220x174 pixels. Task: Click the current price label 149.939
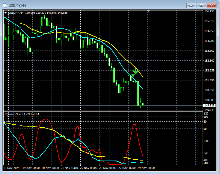click(209, 106)
